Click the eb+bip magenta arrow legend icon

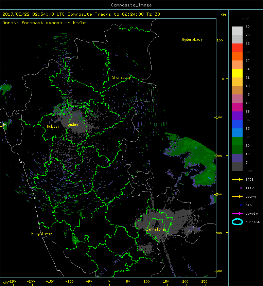pos(237,214)
